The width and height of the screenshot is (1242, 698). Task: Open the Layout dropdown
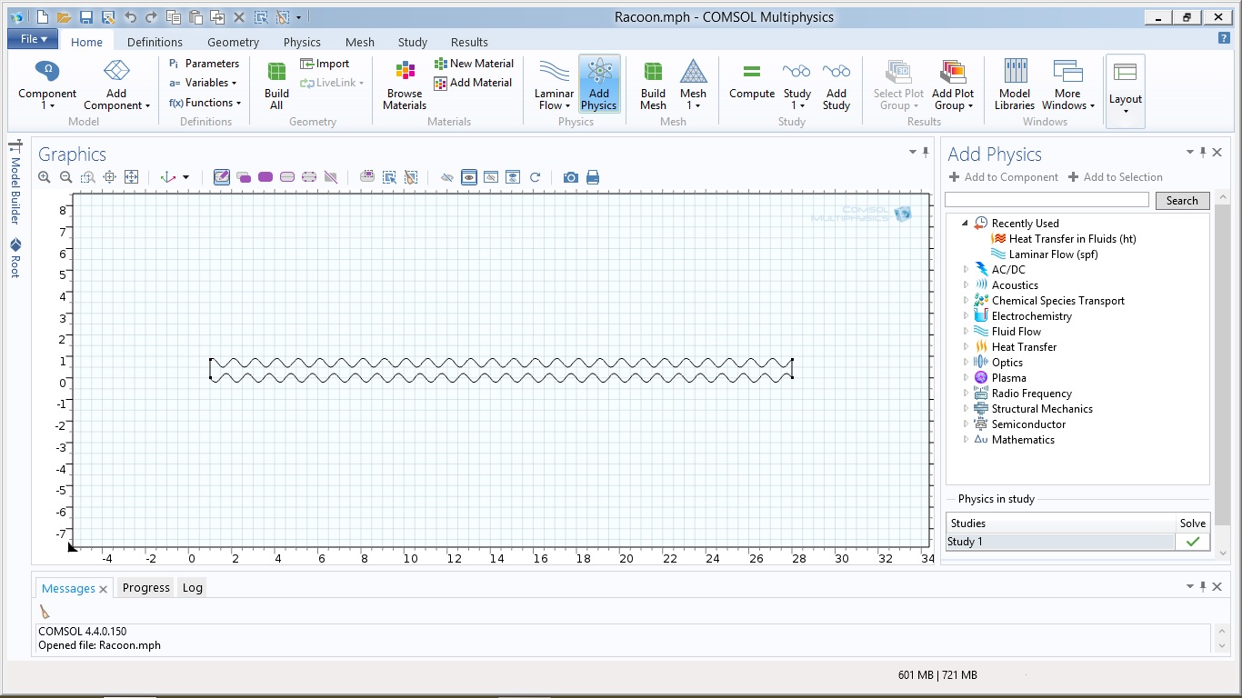pyautogui.click(x=1125, y=100)
